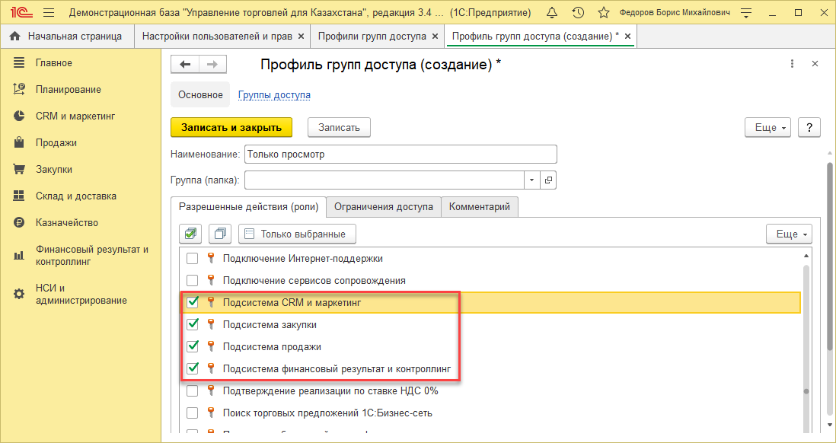Open the help question mark button
Screen dimensions: 836x443
click(x=809, y=127)
